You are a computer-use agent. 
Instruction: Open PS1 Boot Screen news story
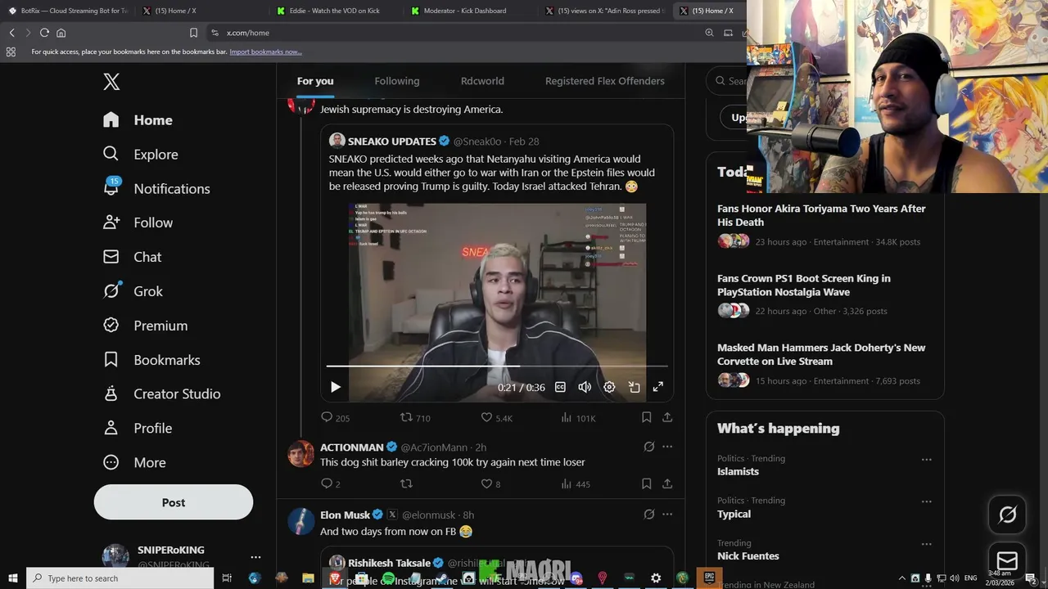tap(824, 294)
